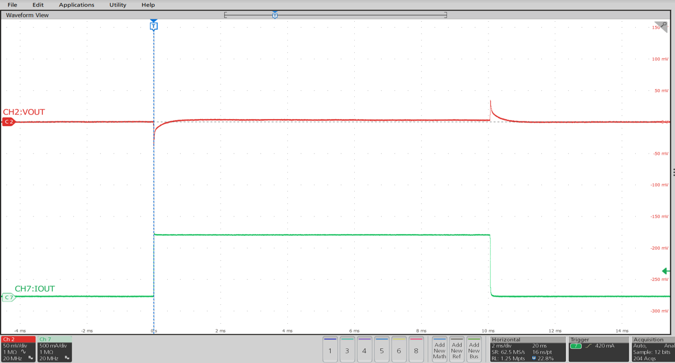675x363 pixels.
Task: Turn on channel 5
Action: click(381, 349)
